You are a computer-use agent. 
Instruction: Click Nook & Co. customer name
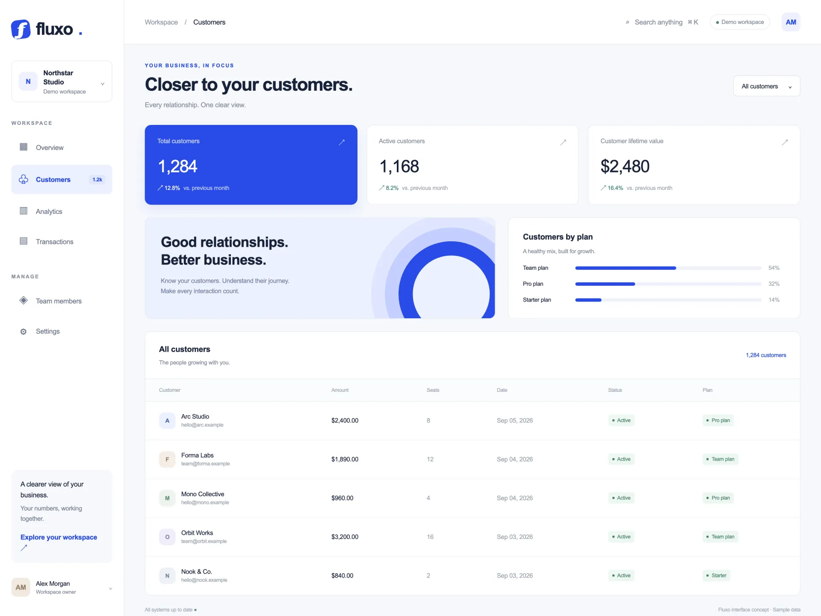coord(197,572)
